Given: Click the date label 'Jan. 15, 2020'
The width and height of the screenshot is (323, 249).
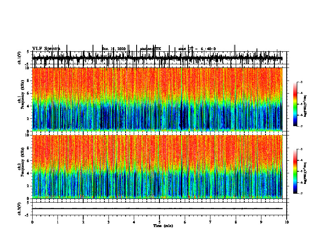Looking at the screenshot, I should click(114, 49).
